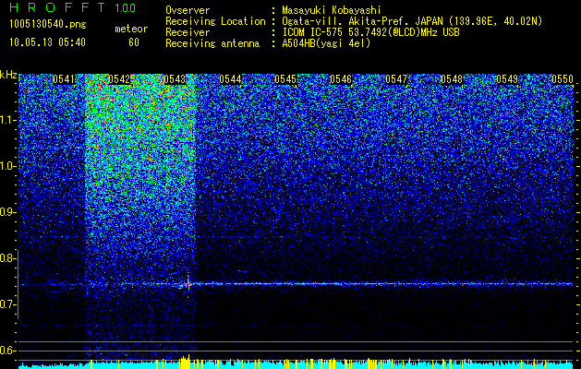581x369 pixels.
Task: Click the 0.8 frequency axis label
Action: click(8, 258)
